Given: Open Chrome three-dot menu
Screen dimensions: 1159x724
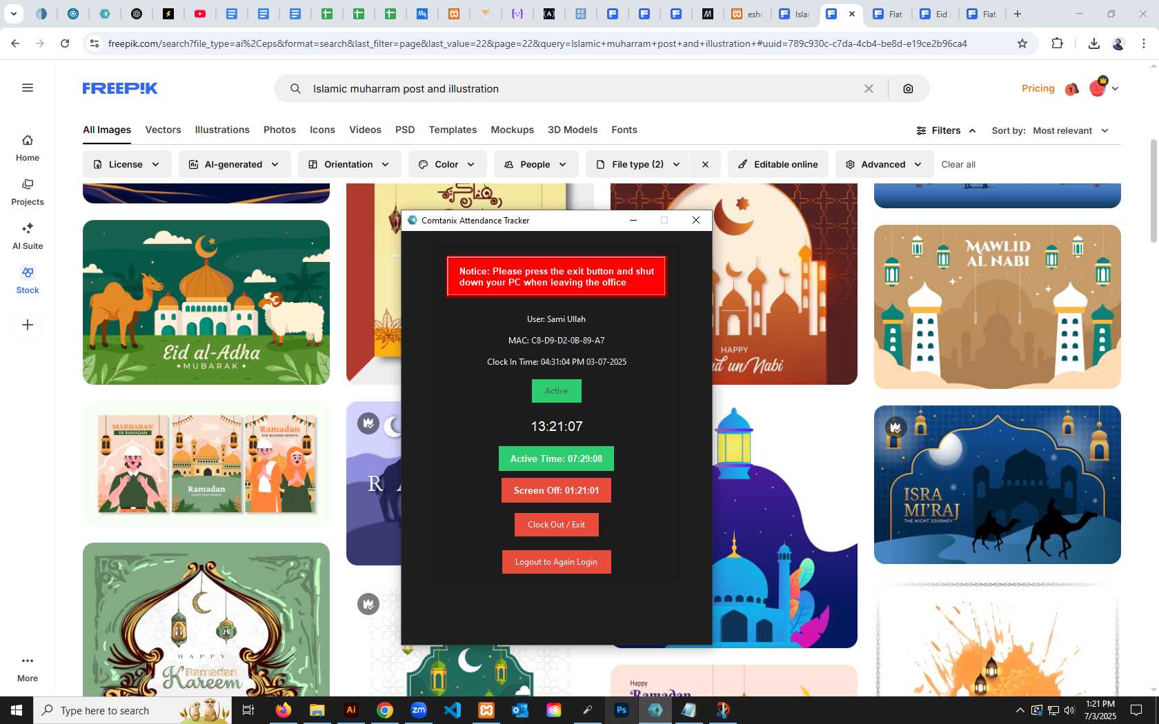Looking at the screenshot, I should pos(1143,43).
